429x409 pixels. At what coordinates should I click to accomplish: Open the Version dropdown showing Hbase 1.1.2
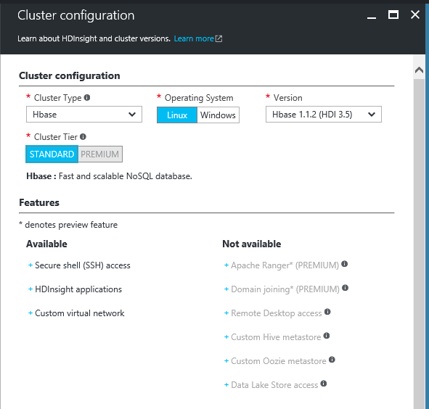pos(324,115)
